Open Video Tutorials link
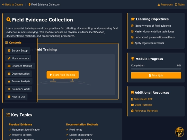The width and height of the screenshot is (187, 140). click(x=142, y=105)
